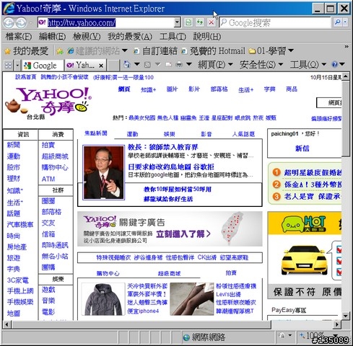Click the compatibility view icon beside address bar
This screenshot has width=353, height=346.
coord(188,22)
